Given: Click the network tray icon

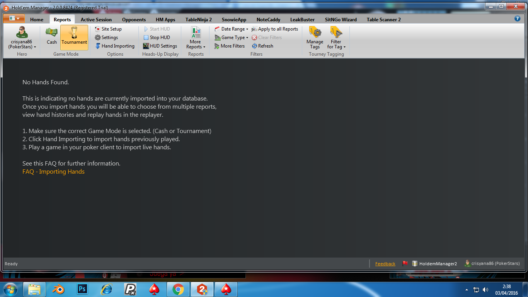Looking at the screenshot, I should point(476,289).
